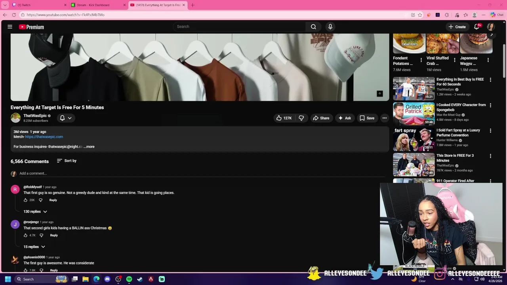Open YouTube notifications bell with 9+ badge
Screen dimensions: 507x285
477,27
